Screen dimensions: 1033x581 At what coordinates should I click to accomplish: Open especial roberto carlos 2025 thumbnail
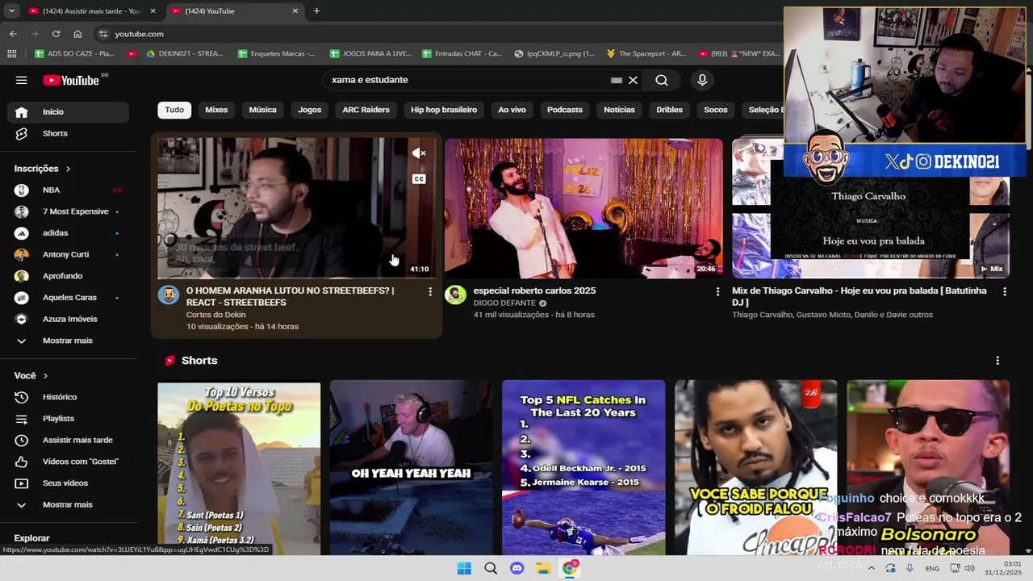click(x=583, y=208)
